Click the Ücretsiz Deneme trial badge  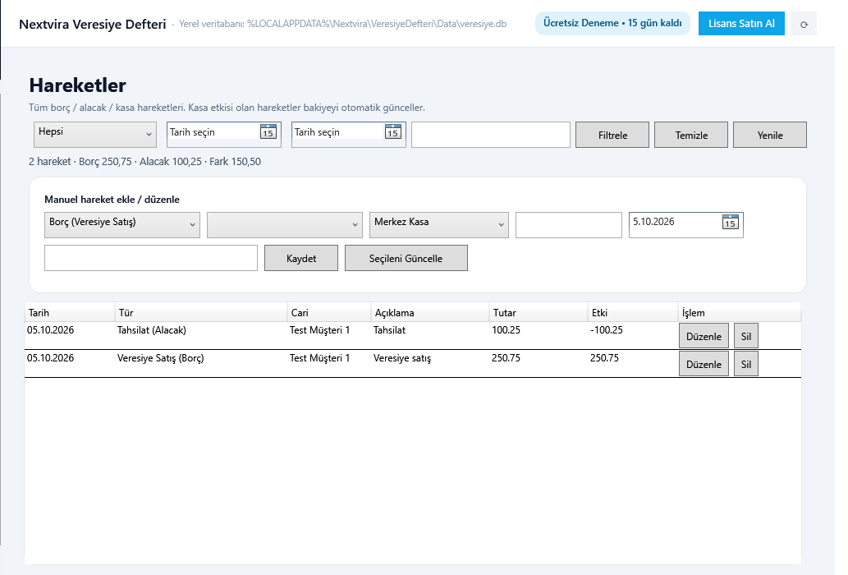[612, 23]
